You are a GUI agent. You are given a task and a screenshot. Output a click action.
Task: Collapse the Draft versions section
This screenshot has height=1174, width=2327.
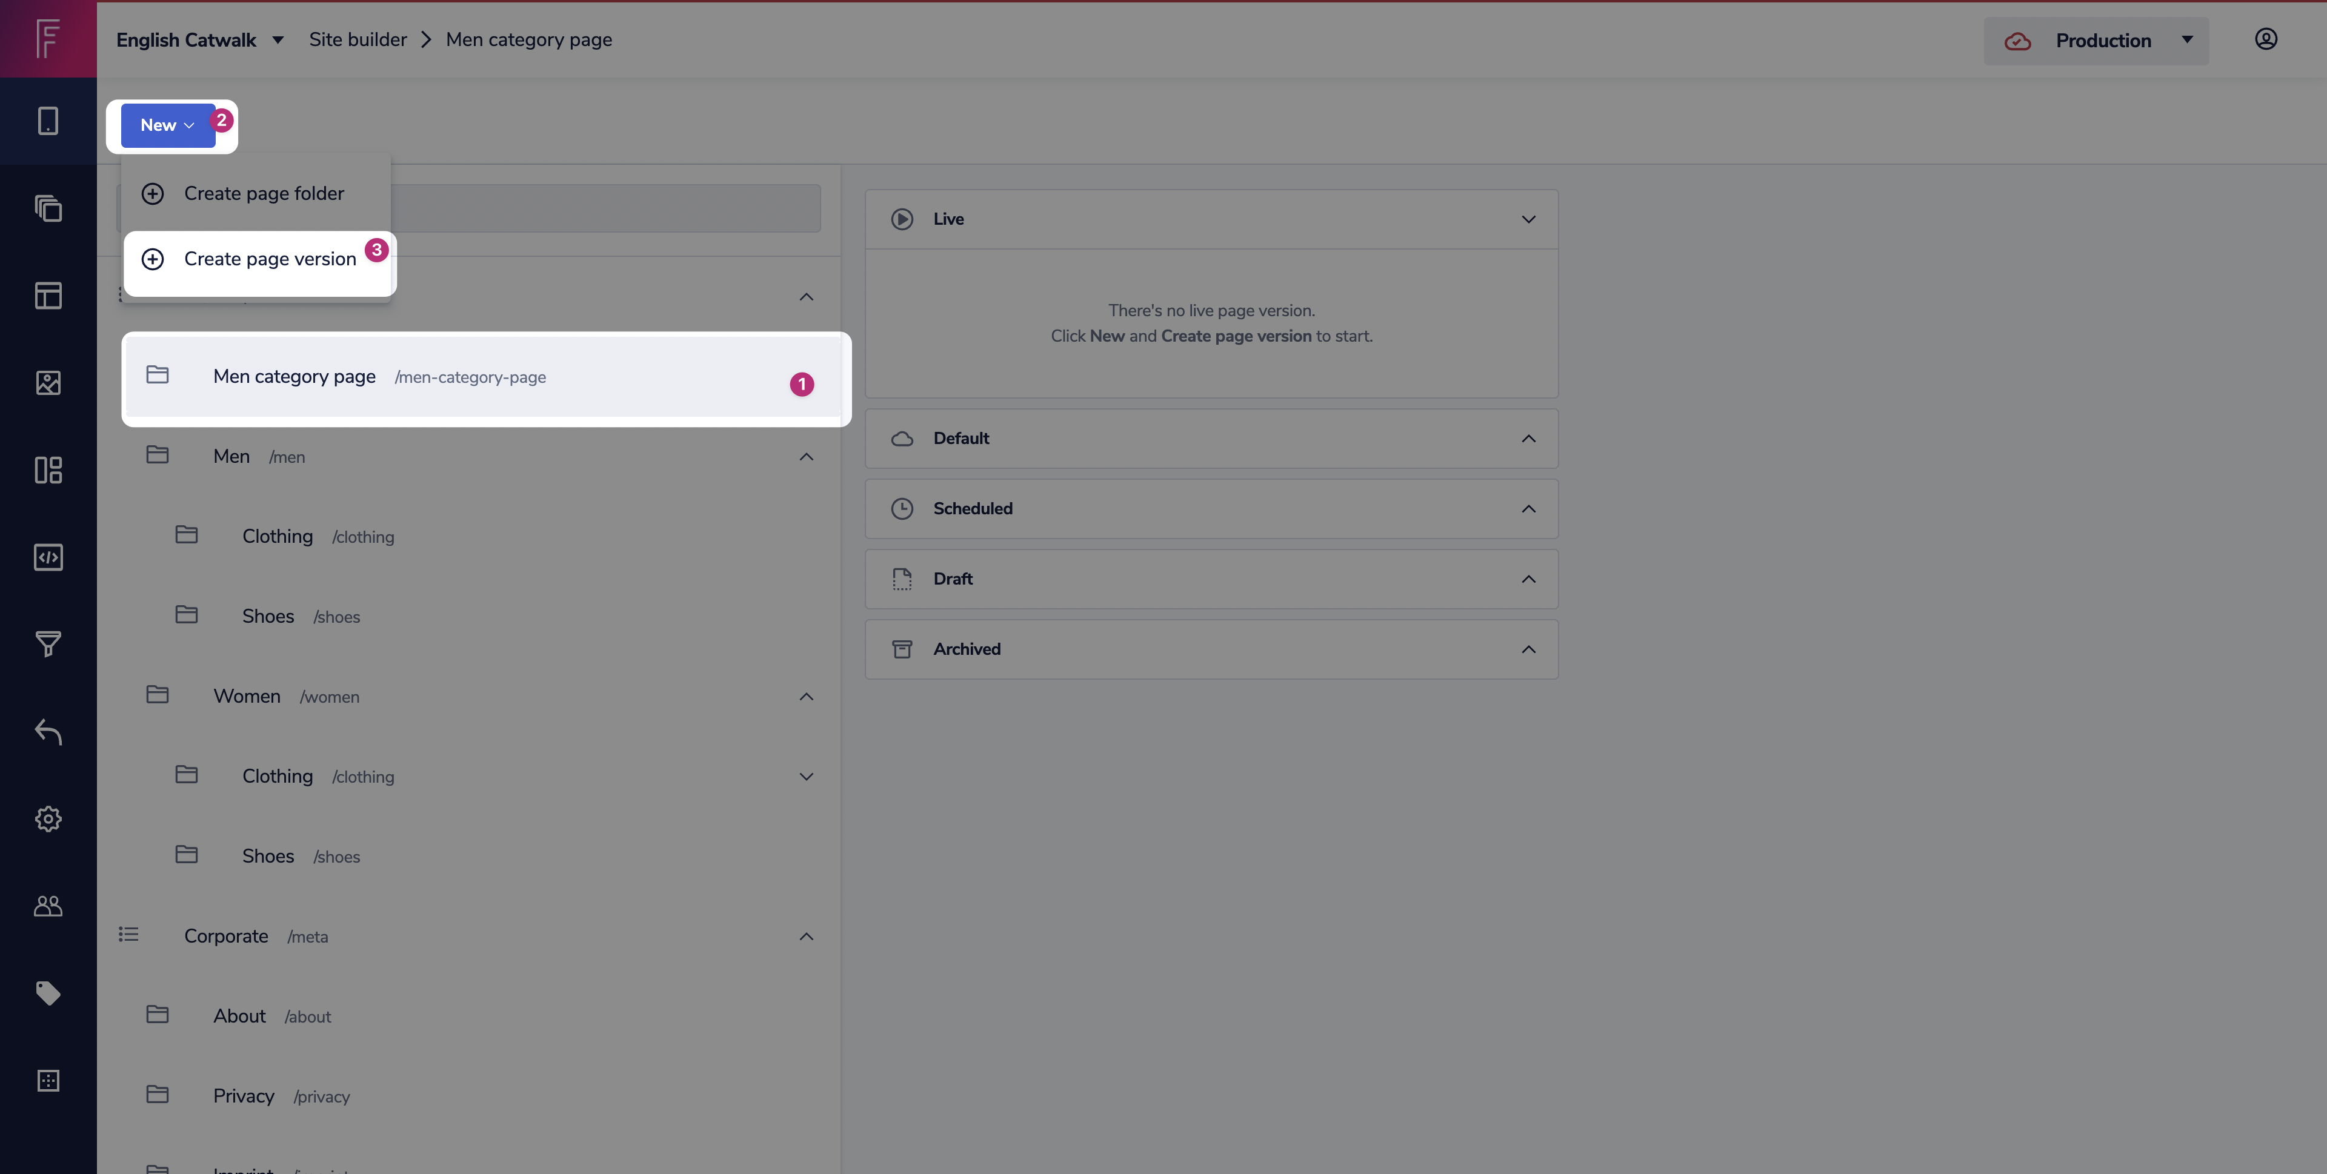pyautogui.click(x=1528, y=579)
